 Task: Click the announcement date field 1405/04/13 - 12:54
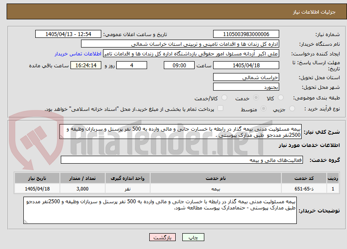(x=68, y=34)
